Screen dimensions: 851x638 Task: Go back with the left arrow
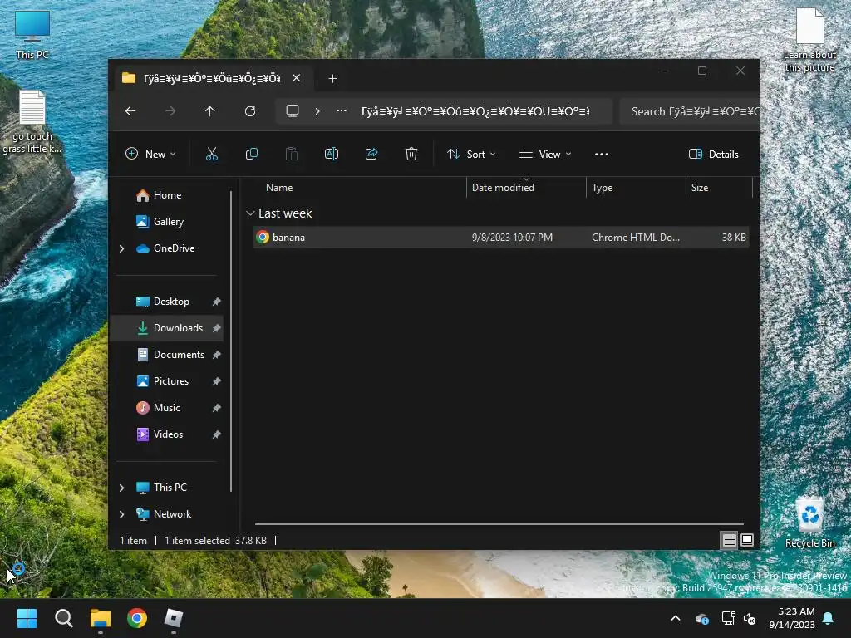tap(130, 111)
